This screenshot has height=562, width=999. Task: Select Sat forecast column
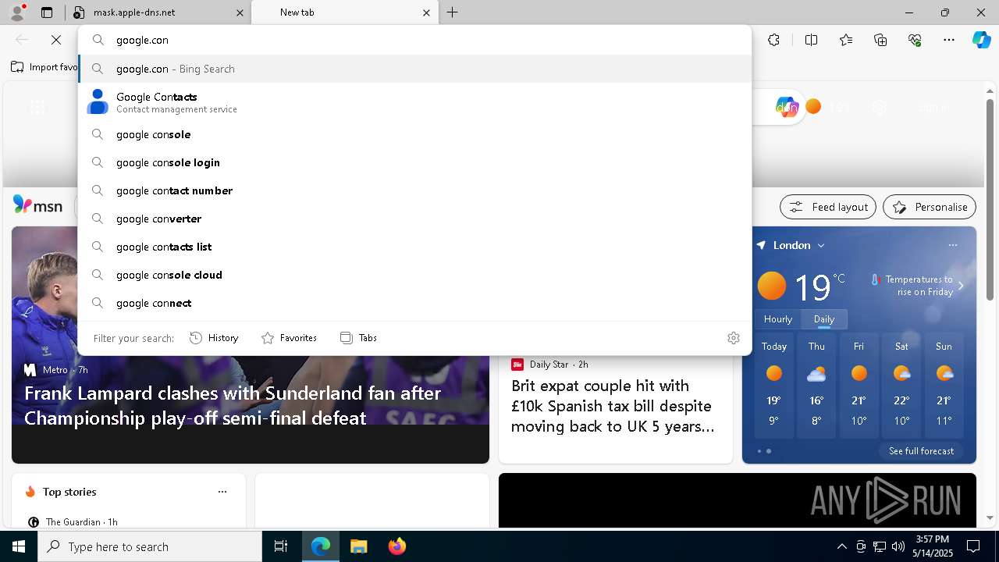(901, 386)
